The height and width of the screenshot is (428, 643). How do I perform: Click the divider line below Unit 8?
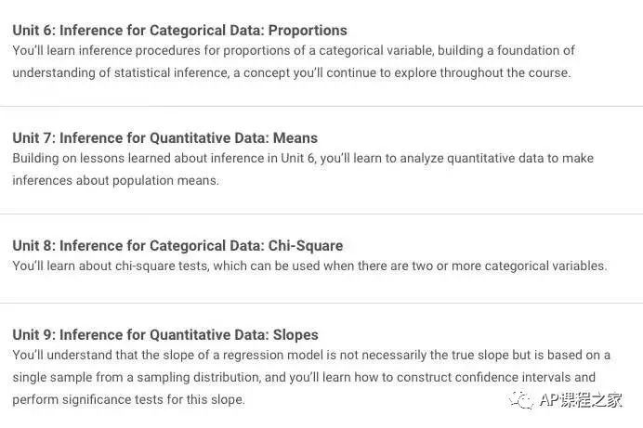click(x=321, y=303)
